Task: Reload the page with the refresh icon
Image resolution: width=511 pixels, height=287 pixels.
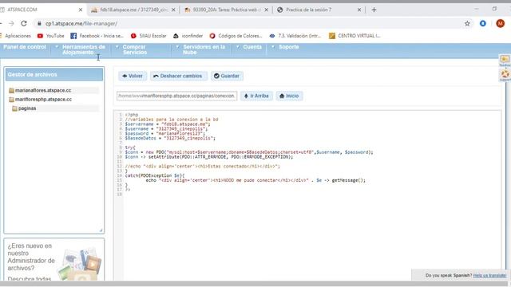Action: [24, 23]
